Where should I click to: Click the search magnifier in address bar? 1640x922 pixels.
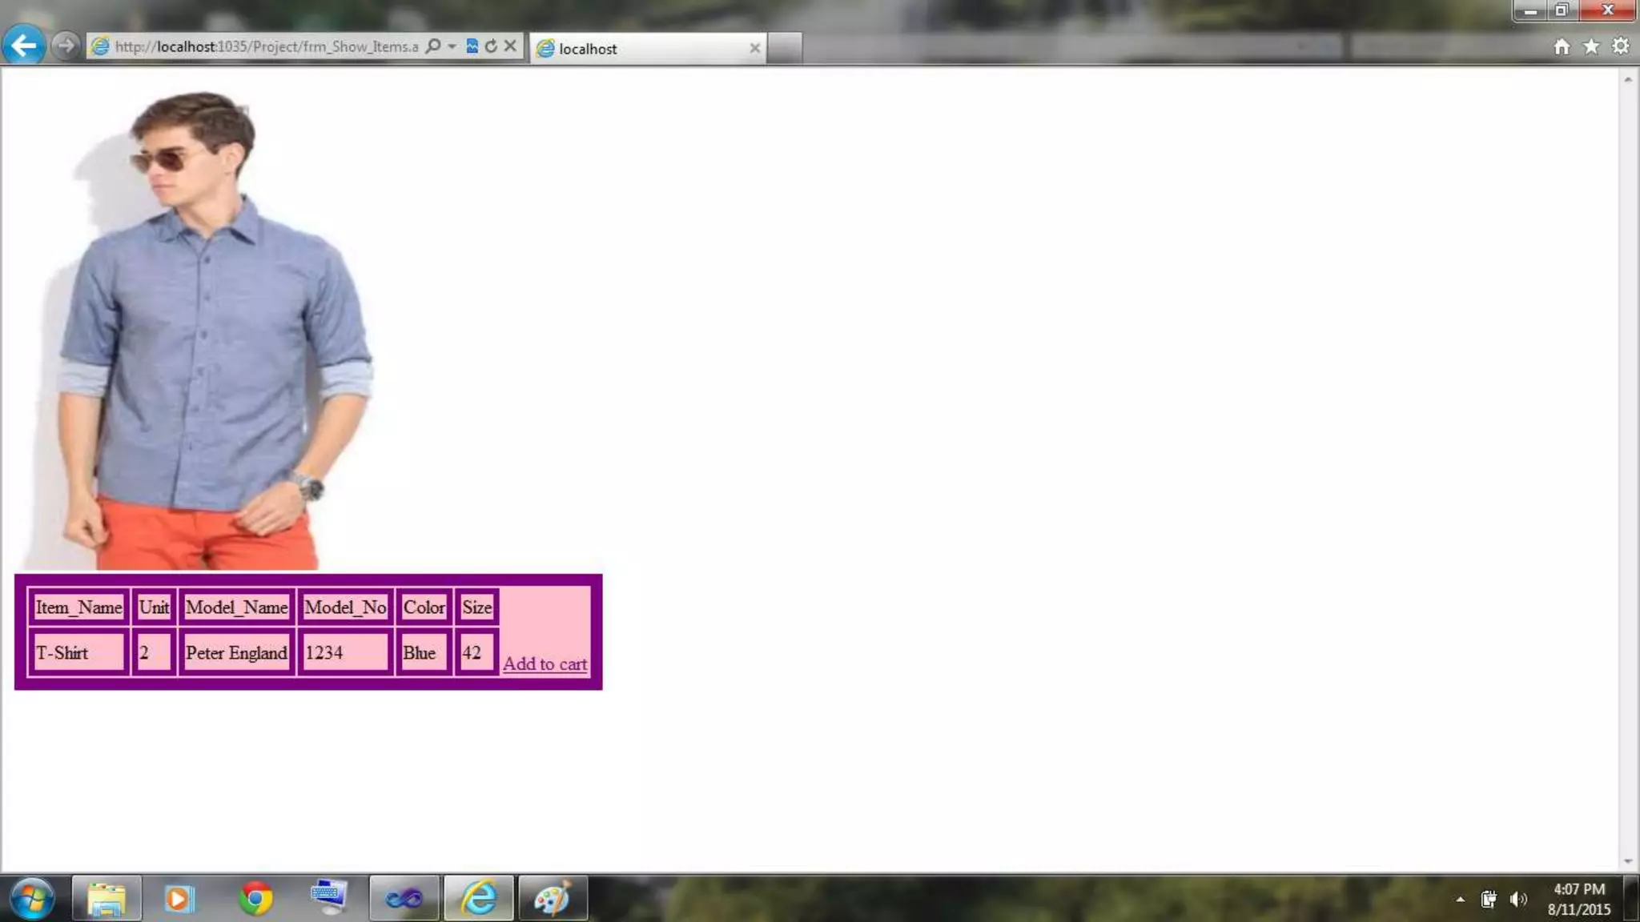point(433,46)
